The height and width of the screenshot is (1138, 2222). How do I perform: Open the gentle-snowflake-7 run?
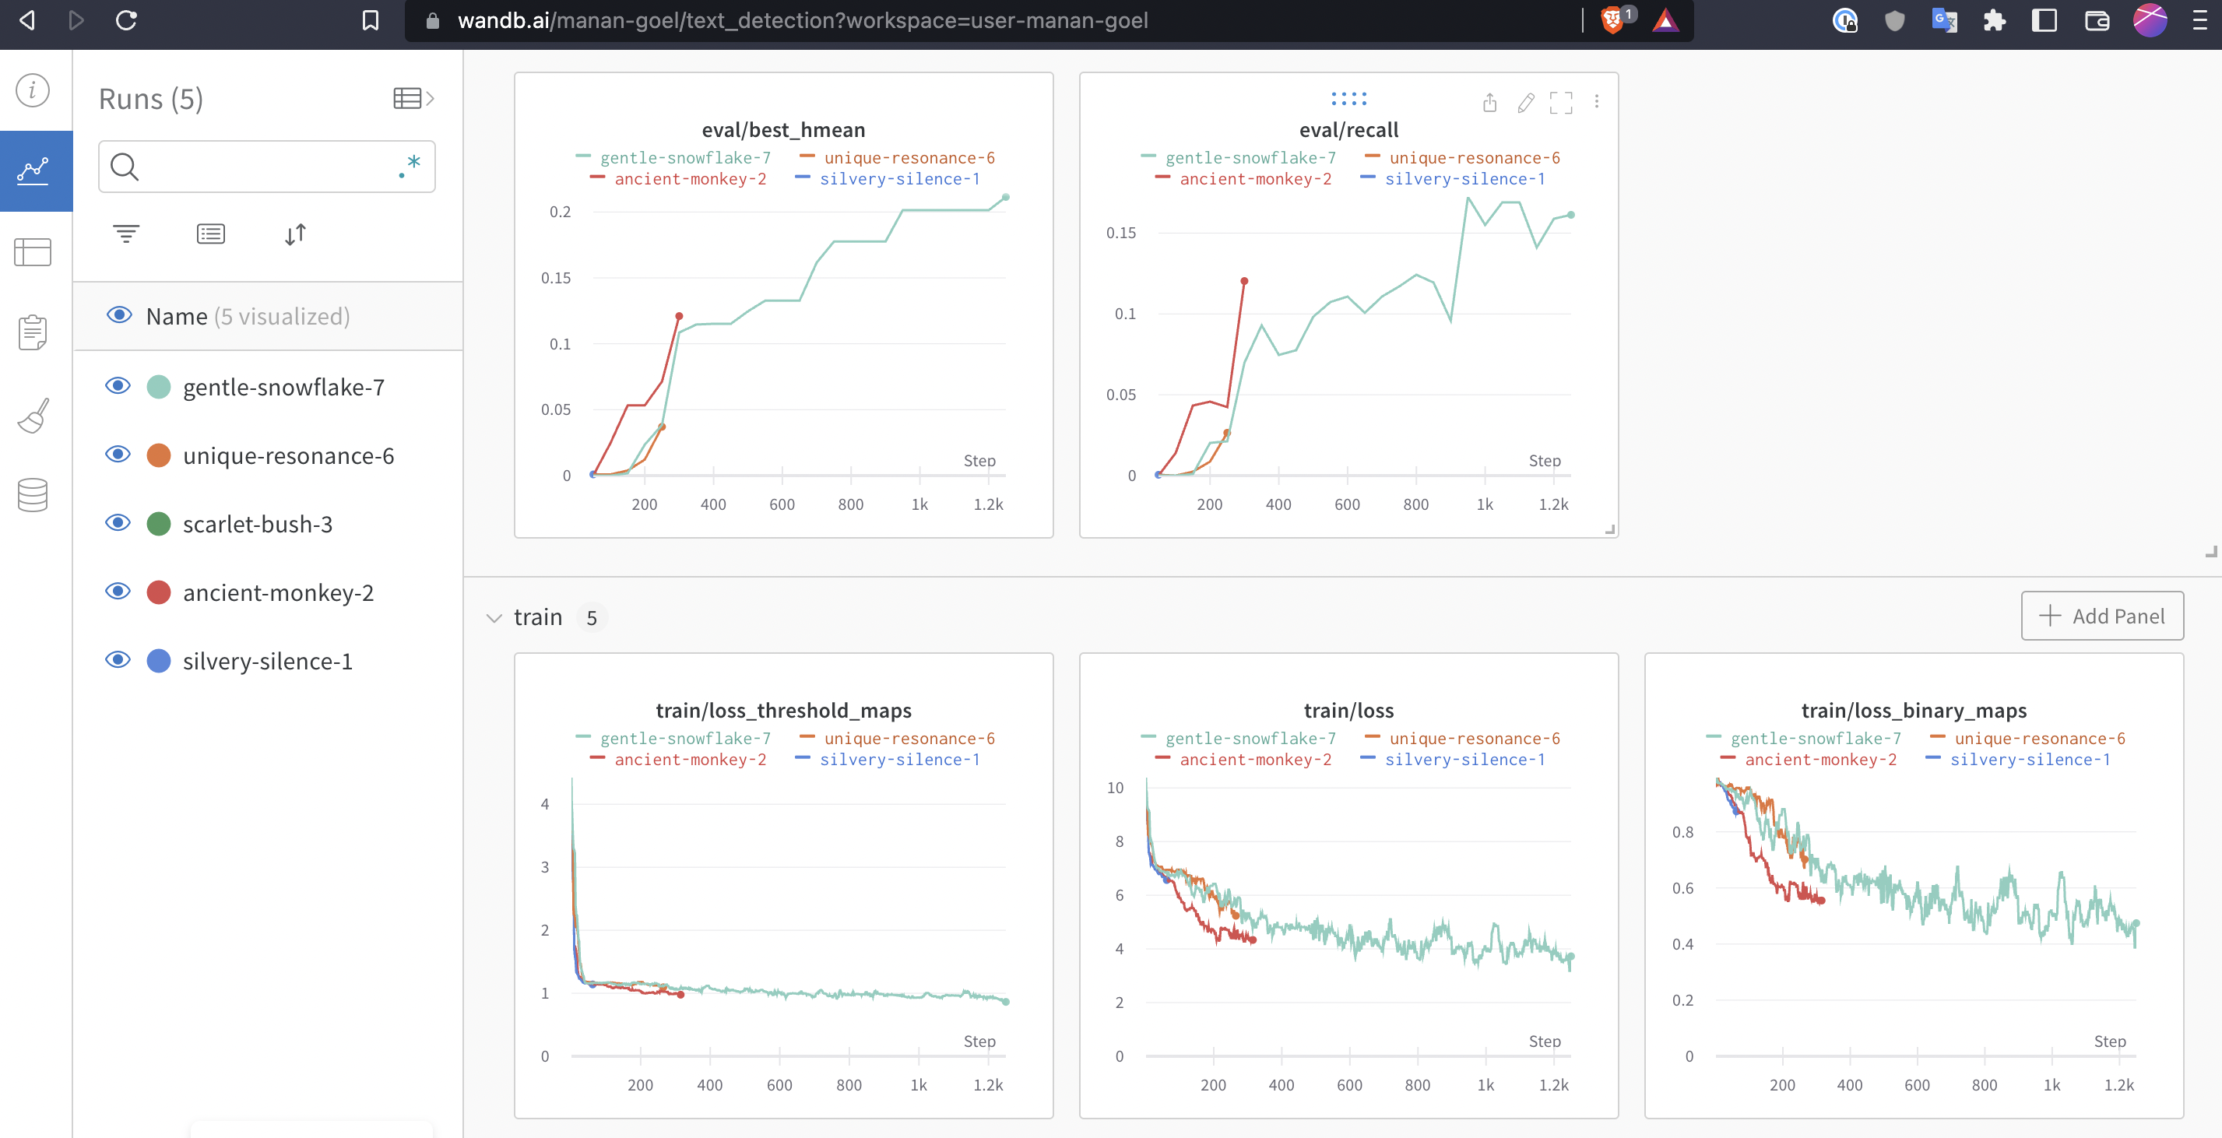(283, 387)
